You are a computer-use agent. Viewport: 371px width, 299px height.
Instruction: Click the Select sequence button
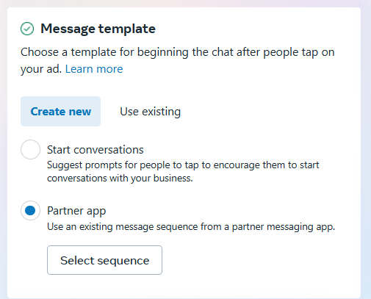click(104, 260)
